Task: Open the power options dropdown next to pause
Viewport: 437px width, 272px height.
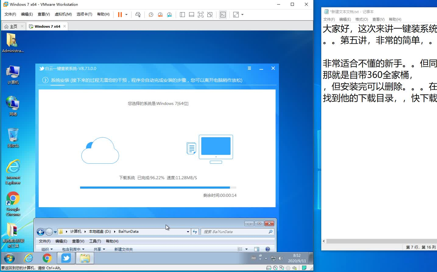Action: tap(126, 14)
